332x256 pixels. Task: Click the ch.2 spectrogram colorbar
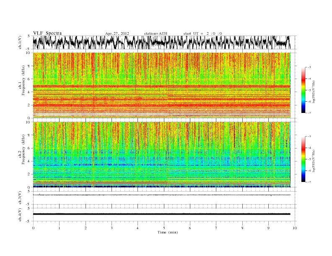[303, 159]
